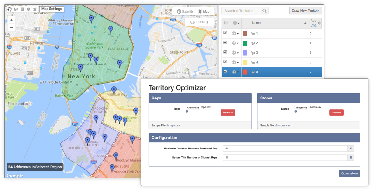This screenshot has width=373, height=191.
Task: Focus the Search in Territories field
Action: click(x=241, y=11)
